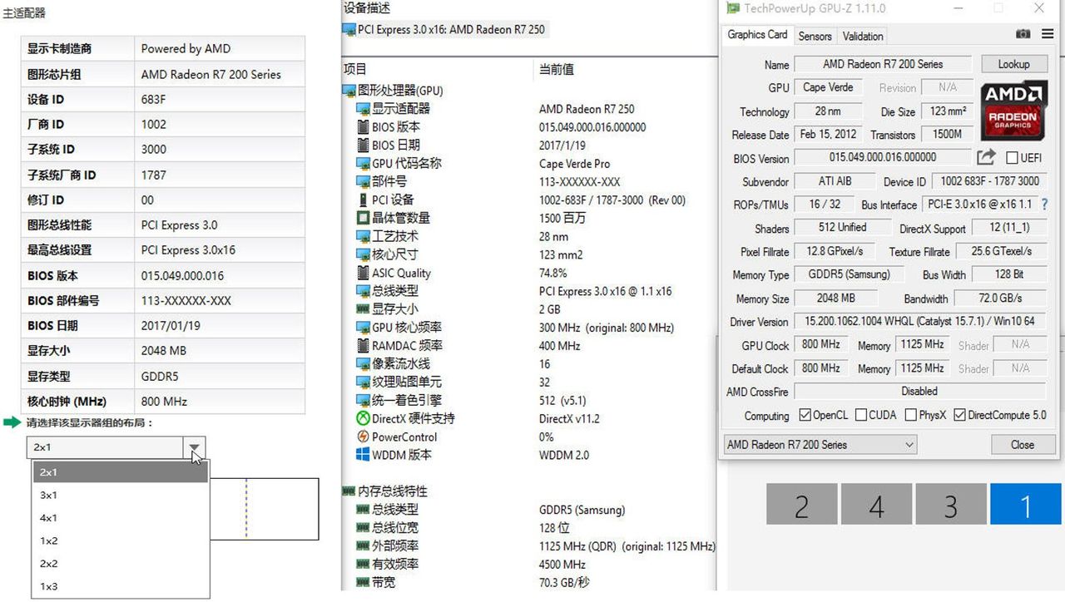This screenshot has height=602, width=1065.
Task: Choose the 1x2 layout option
Action: (x=121, y=540)
